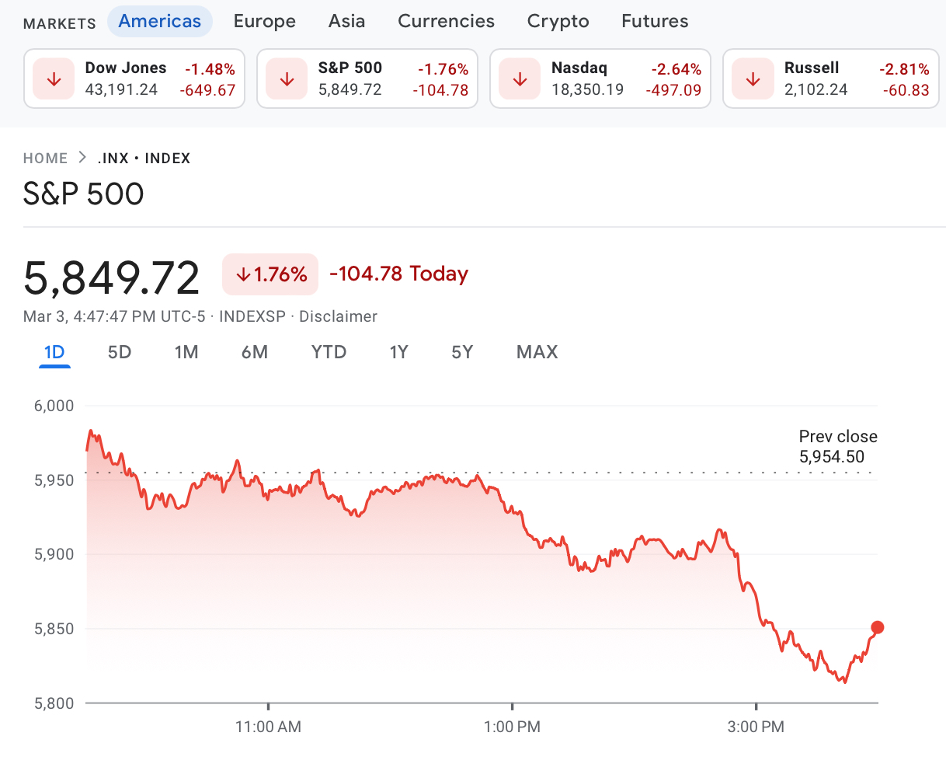946x757 pixels.
Task: Show the MAX time range
Action: [537, 352]
